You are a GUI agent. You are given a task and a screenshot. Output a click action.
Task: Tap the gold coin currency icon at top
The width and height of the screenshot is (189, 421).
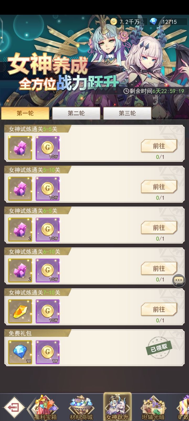(x=114, y=22)
